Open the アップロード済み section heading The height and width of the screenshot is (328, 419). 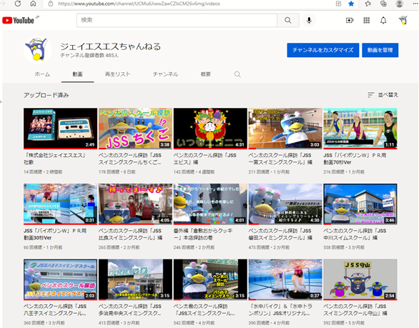46,95
